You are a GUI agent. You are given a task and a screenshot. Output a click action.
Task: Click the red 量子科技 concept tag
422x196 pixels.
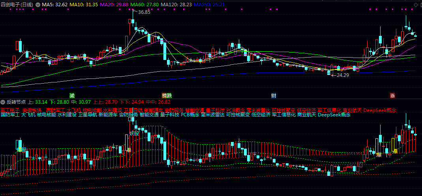215,110
